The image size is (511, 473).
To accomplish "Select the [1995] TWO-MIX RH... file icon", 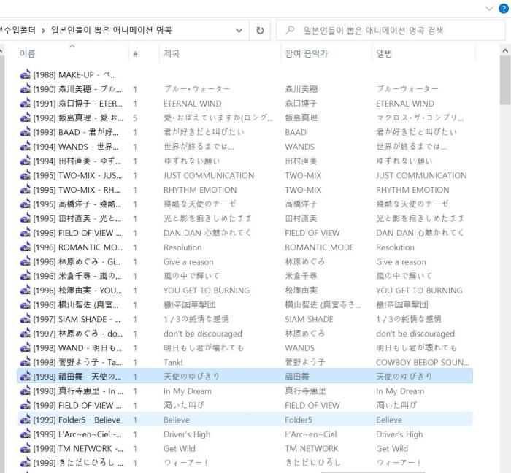I will [25, 190].
